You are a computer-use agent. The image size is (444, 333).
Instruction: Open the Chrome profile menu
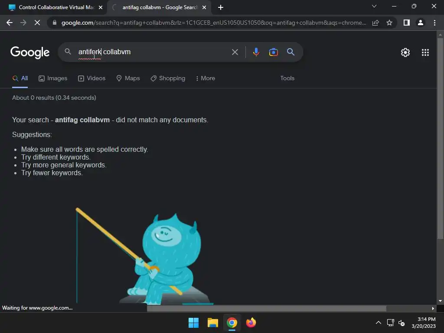coord(421,23)
